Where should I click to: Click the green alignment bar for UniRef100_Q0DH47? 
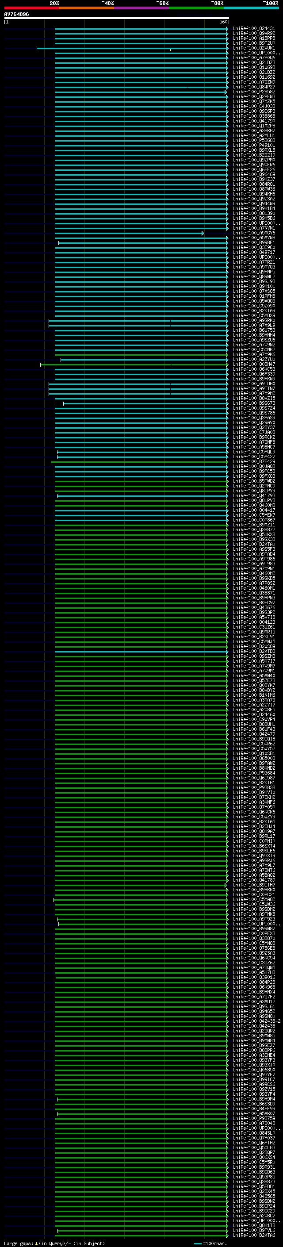coord(134,364)
